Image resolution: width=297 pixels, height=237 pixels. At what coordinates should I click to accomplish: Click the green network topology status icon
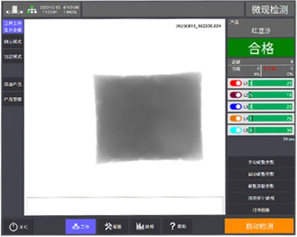(x=32, y=10)
